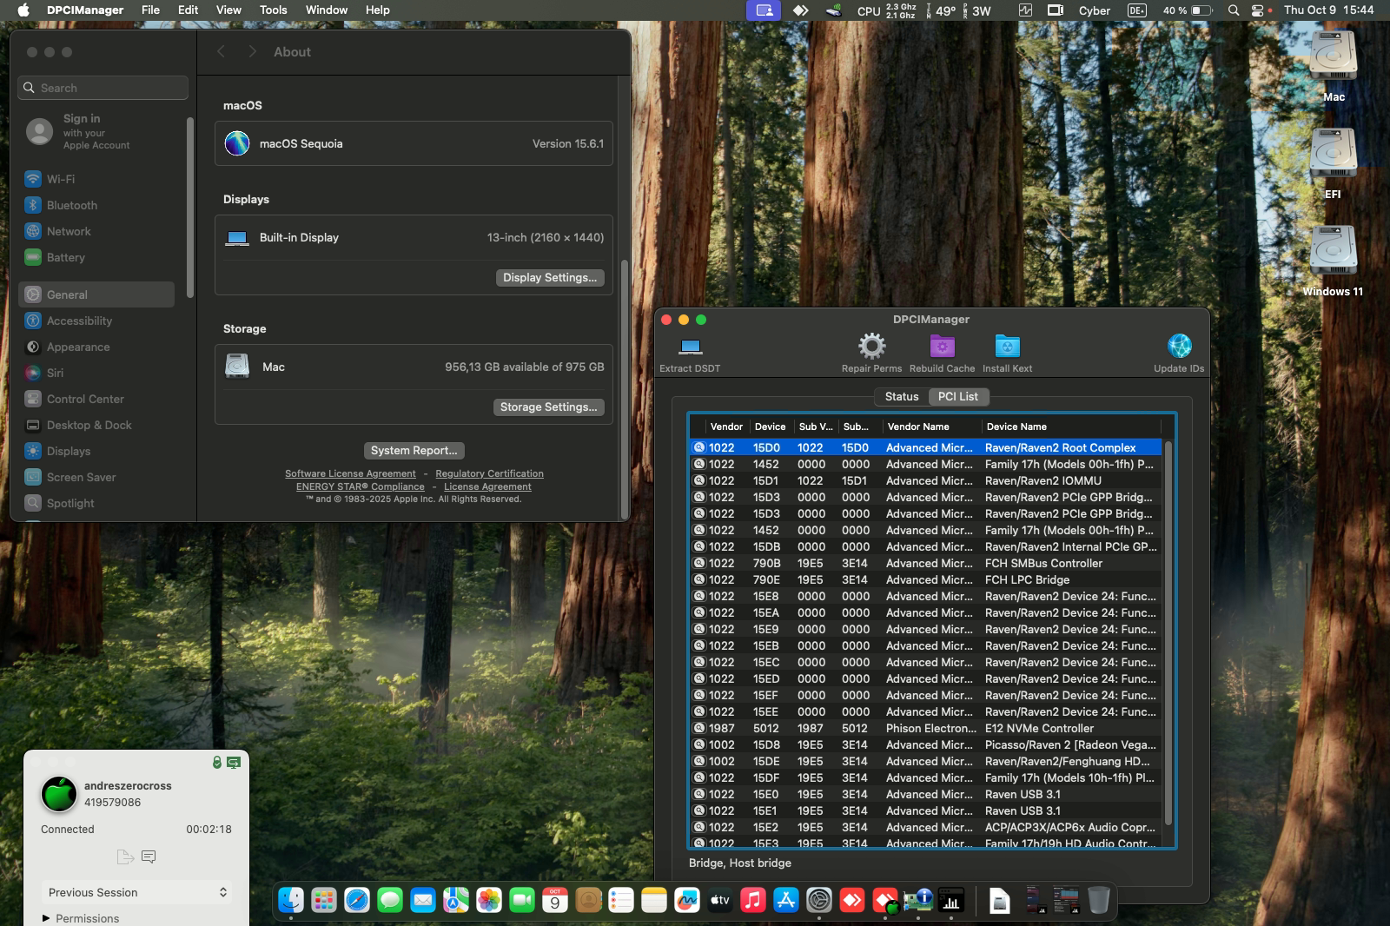The width and height of the screenshot is (1390, 926).
Task: Open Bluetooth settings in the sidebar
Action: point(96,205)
